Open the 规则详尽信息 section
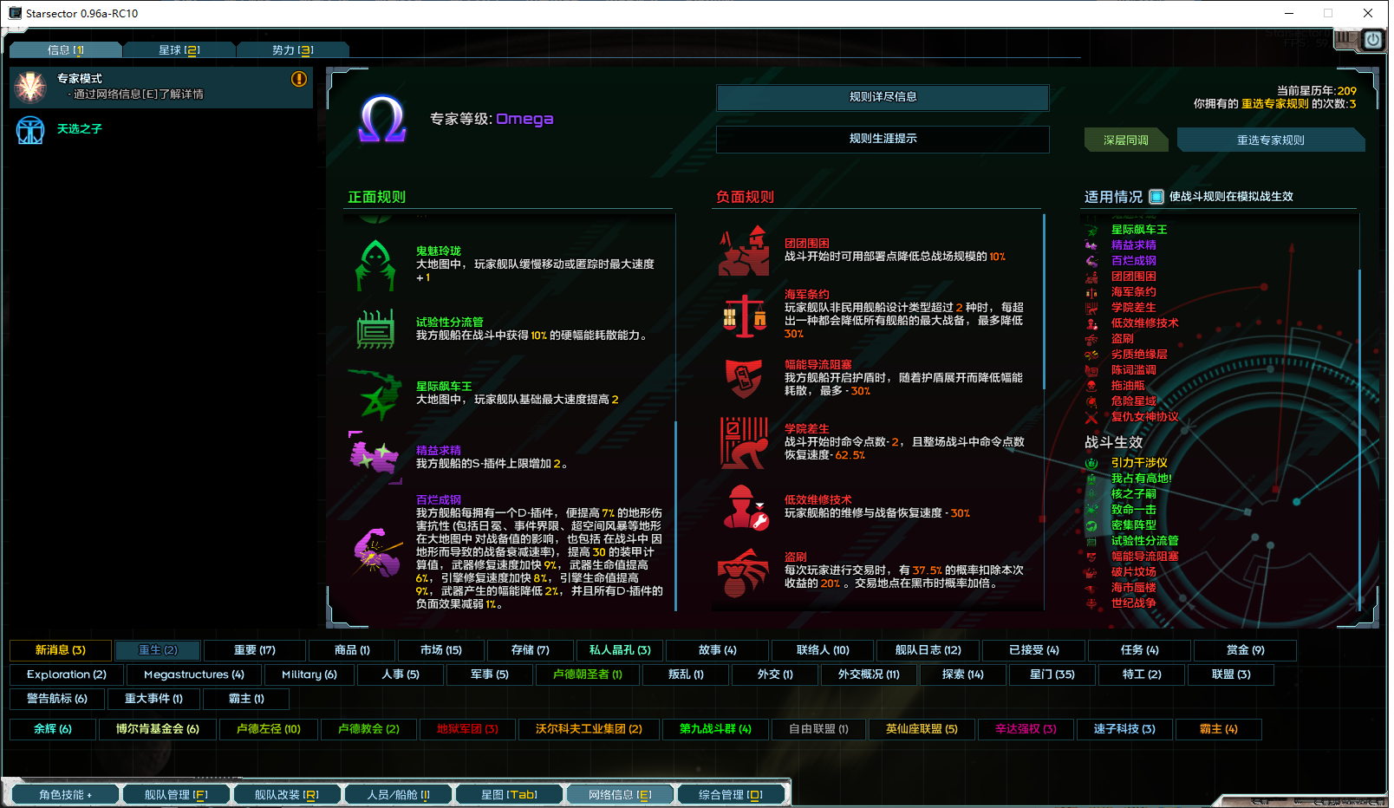 [x=883, y=97]
